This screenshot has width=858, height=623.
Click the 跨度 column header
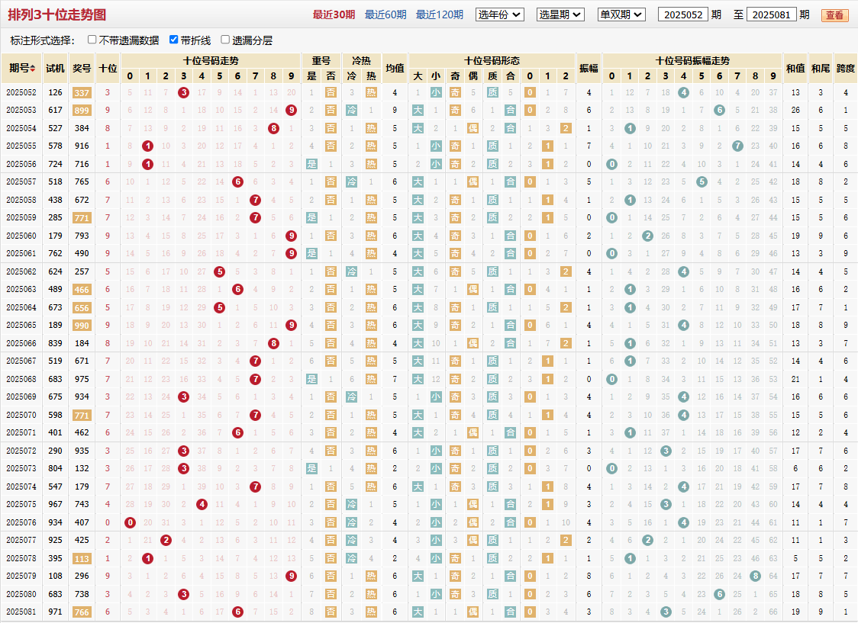click(x=846, y=69)
